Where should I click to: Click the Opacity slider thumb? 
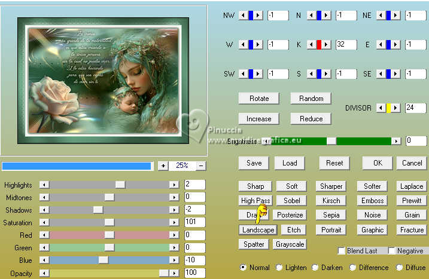[164, 272]
